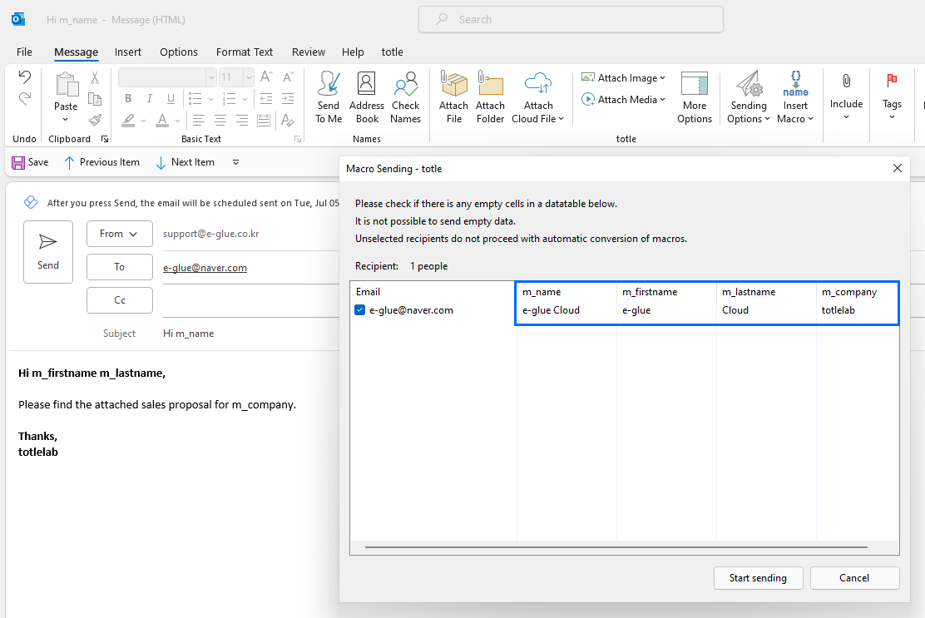Uncheck the e-glue@naver.com recipient checkbox

(360, 310)
